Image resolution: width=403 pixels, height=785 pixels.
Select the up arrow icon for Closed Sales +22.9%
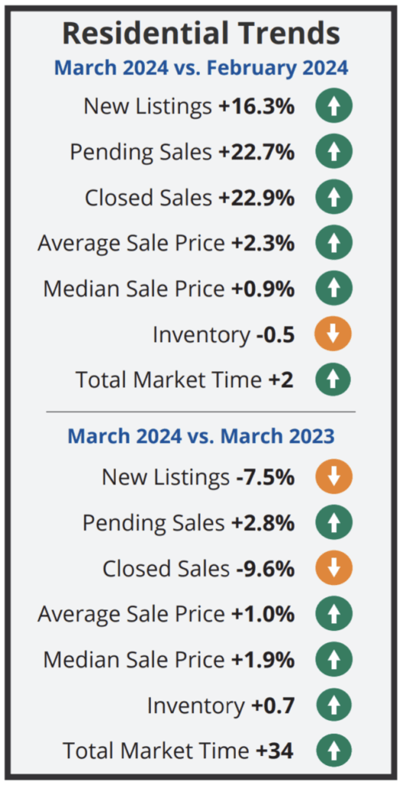coord(334,197)
